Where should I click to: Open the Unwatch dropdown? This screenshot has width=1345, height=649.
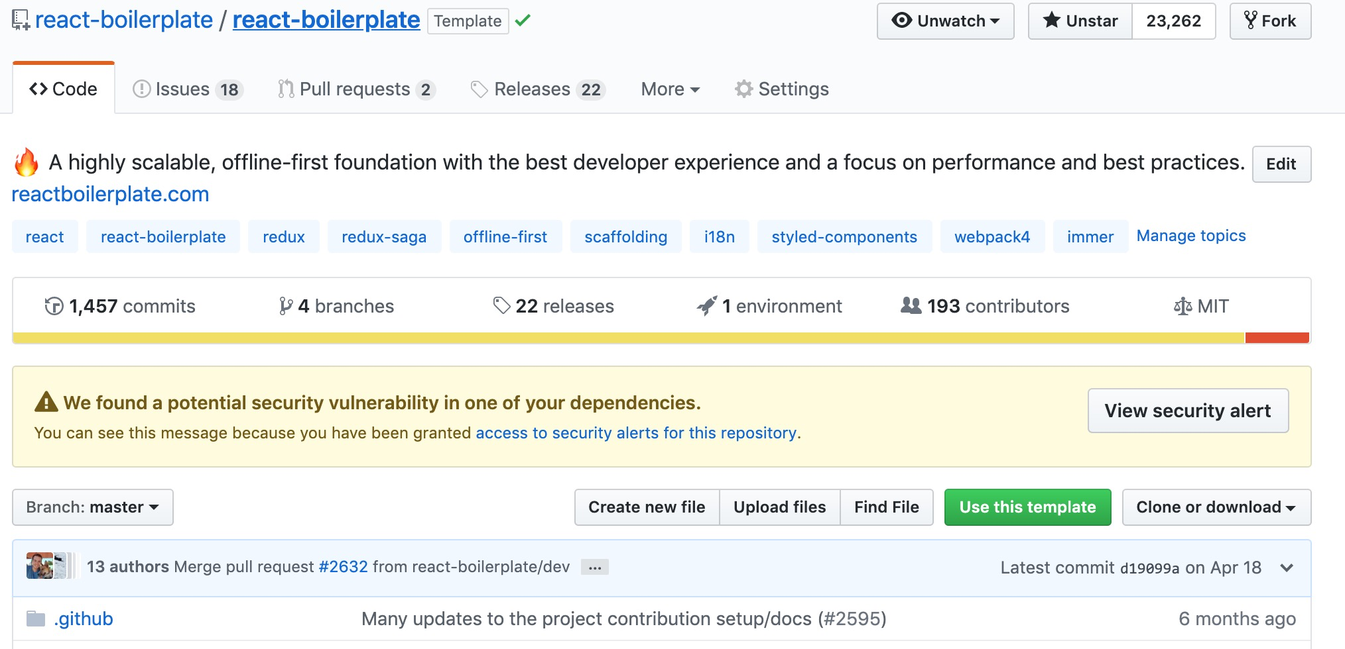pyautogui.click(x=946, y=21)
